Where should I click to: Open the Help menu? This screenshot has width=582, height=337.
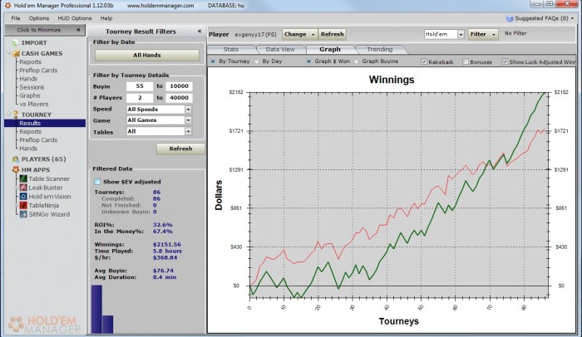(x=106, y=18)
